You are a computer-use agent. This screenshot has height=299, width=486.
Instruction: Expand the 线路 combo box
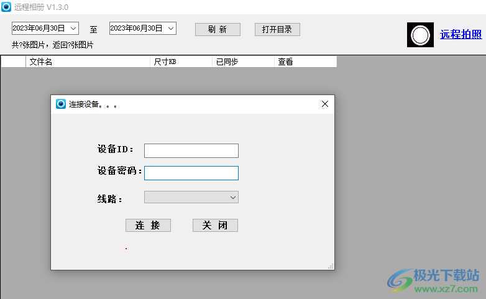pos(233,197)
